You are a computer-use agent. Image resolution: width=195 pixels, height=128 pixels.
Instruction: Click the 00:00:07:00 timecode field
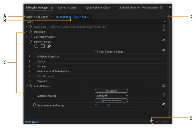tap(32, 122)
